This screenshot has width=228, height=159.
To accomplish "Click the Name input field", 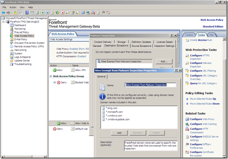I will coord(150,85).
